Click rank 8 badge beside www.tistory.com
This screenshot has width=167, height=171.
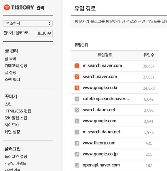pyautogui.click(x=77, y=143)
